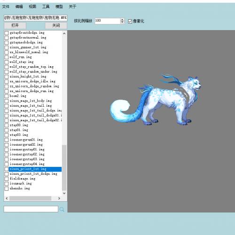Click the list scroll-up arrow
Image resolution: width=235 pixels, height=235 pixels.
64,33
